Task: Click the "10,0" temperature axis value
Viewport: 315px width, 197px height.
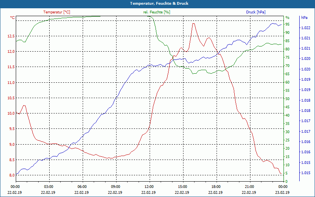Action: click(x=11, y=113)
